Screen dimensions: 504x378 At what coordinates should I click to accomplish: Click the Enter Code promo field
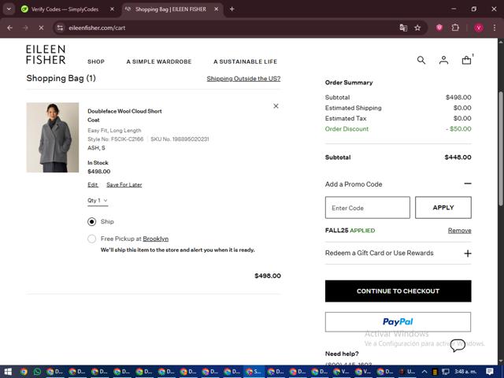(368, 208)
